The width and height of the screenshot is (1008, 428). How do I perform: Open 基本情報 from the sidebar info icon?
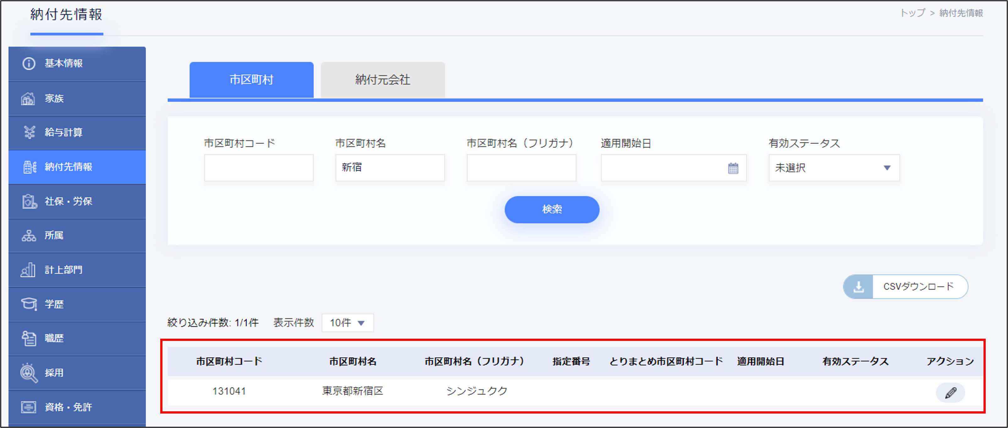pos(29,64)
